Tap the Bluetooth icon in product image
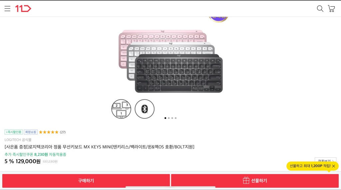The image size is (341, 190). pos(145,109)
